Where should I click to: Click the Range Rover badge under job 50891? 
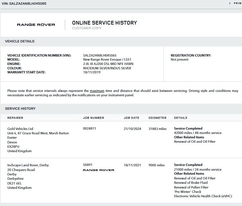click(98, 170)
